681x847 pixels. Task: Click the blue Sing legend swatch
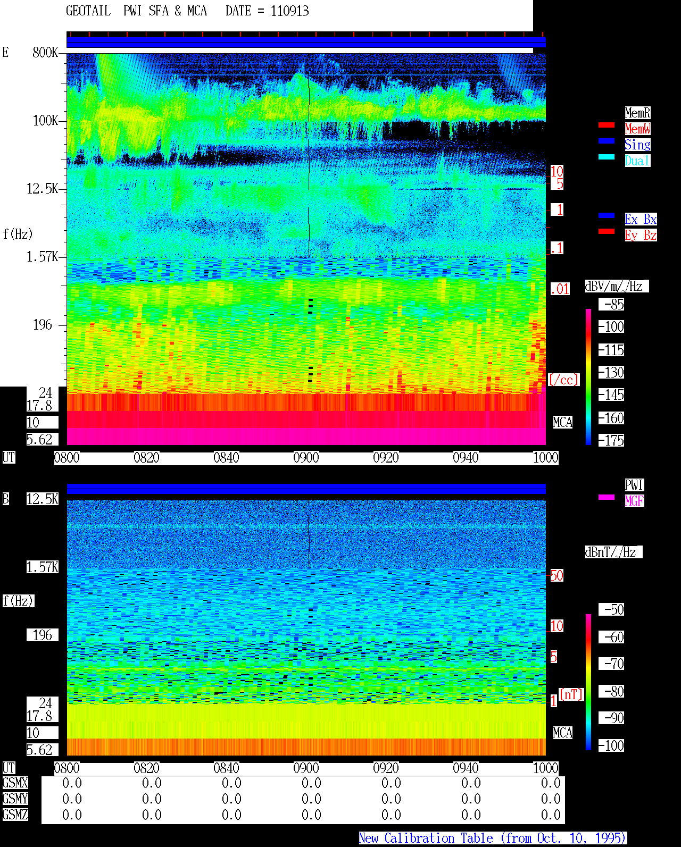[607, 141]
